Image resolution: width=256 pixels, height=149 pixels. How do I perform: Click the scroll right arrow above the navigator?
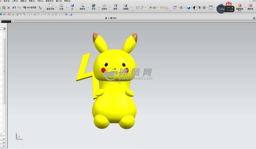point(12,21)
